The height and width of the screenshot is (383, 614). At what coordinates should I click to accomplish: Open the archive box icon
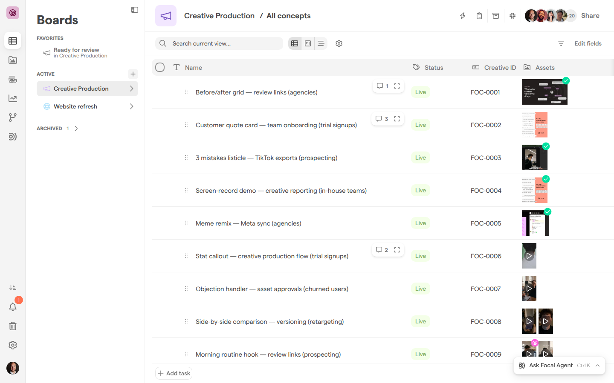[496, 16]
